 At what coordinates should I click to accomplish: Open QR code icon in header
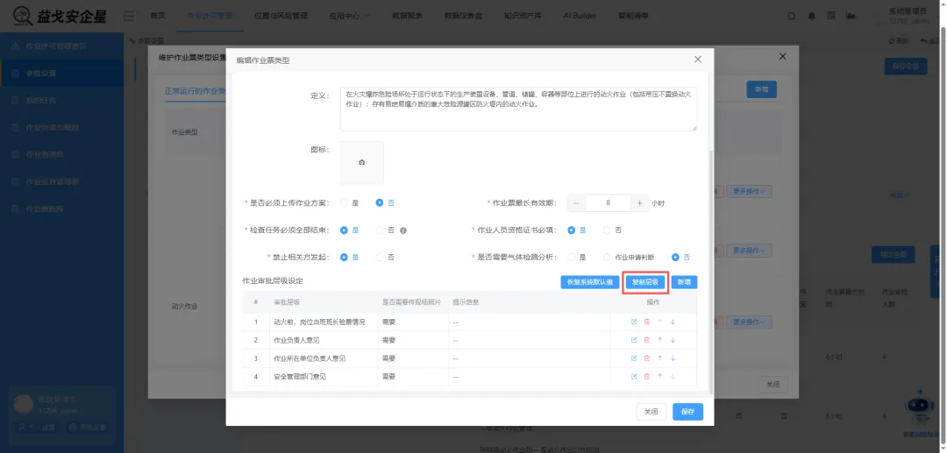tap(831, 16)
